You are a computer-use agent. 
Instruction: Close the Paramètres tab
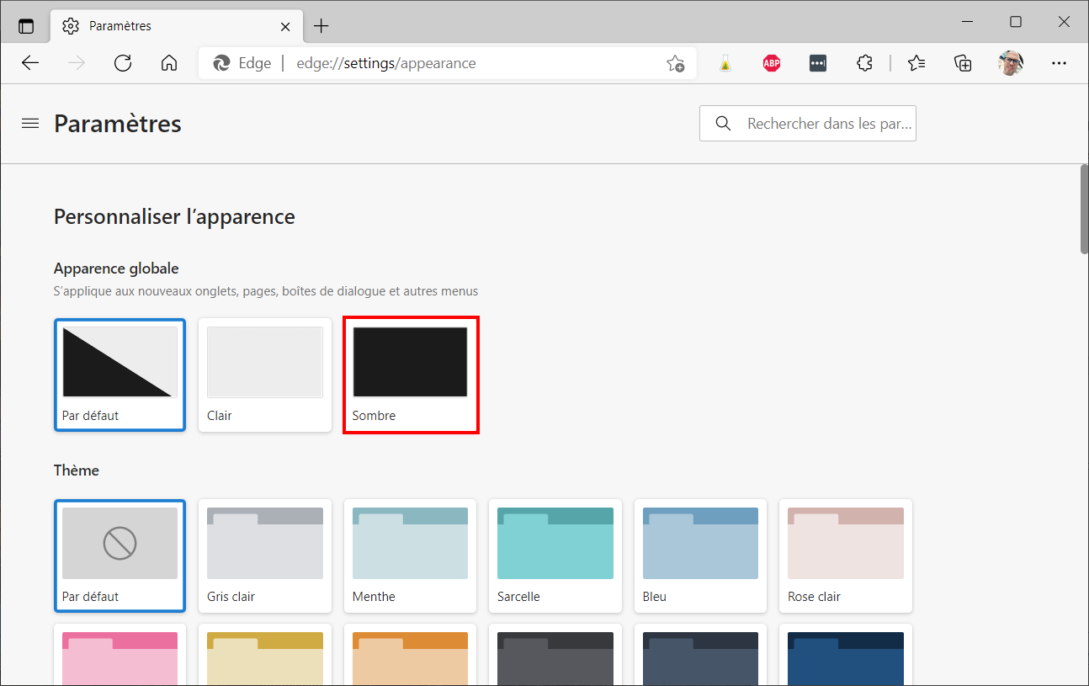pyautogui.click(x=285, y=26)
